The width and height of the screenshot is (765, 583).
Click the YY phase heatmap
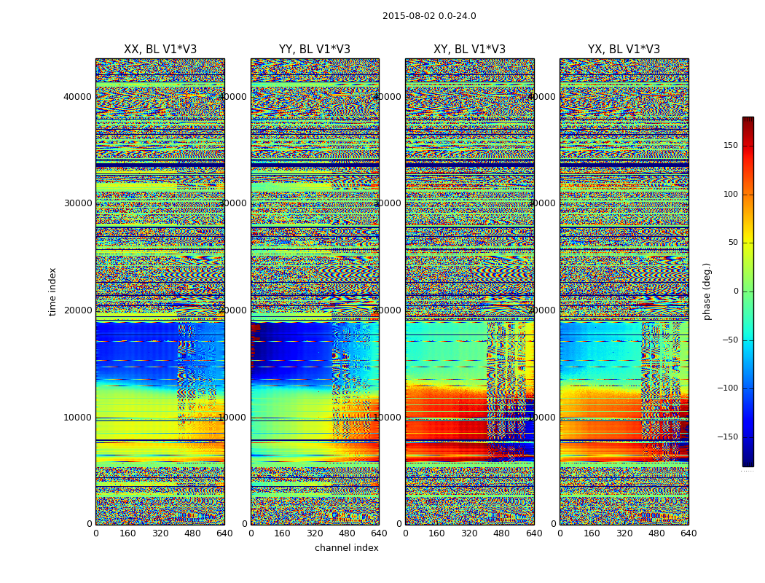(315, 291)
